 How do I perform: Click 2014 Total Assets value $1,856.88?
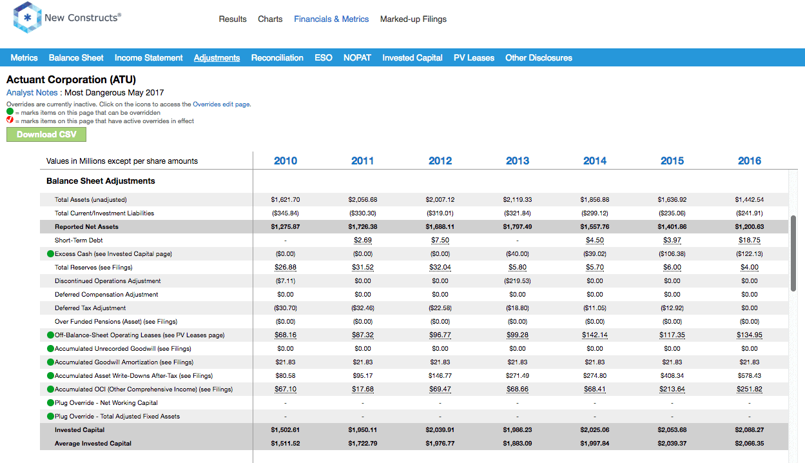pos(595,200)
